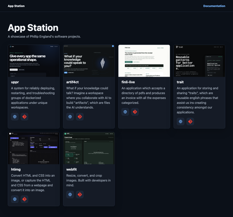The width and height of the screenshot is (233, 217).
Task: Open the htimg website globe icon
Action: 15,199
